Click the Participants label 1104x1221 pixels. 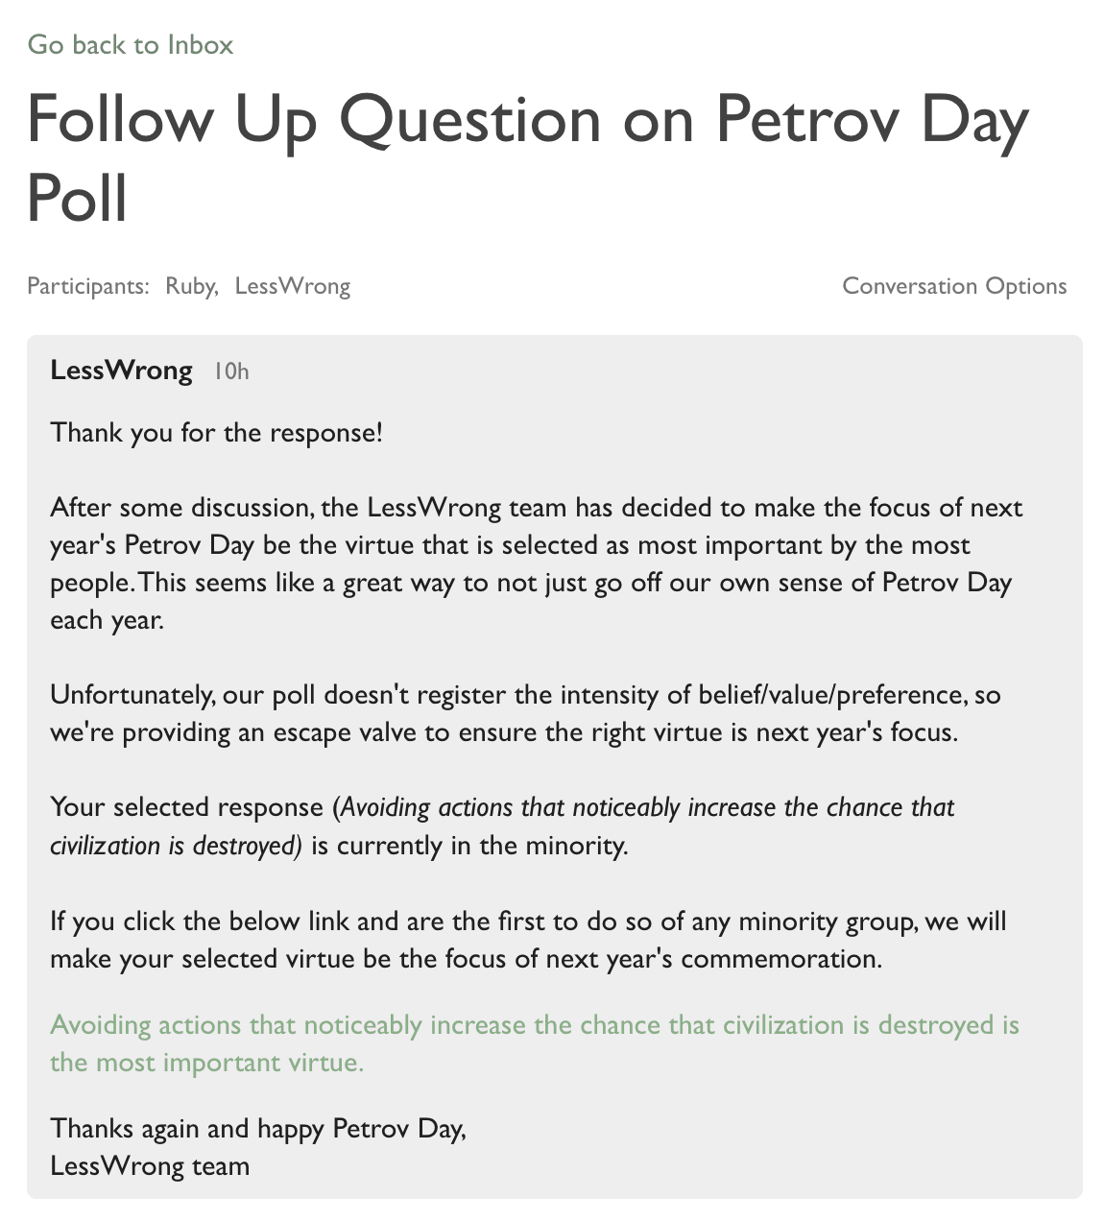tap(87, 286)
